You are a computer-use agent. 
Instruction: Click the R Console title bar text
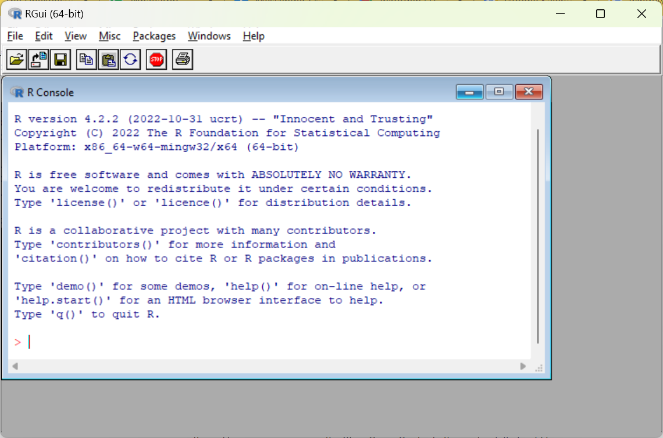pyautogui.click(x=51, y=92)
